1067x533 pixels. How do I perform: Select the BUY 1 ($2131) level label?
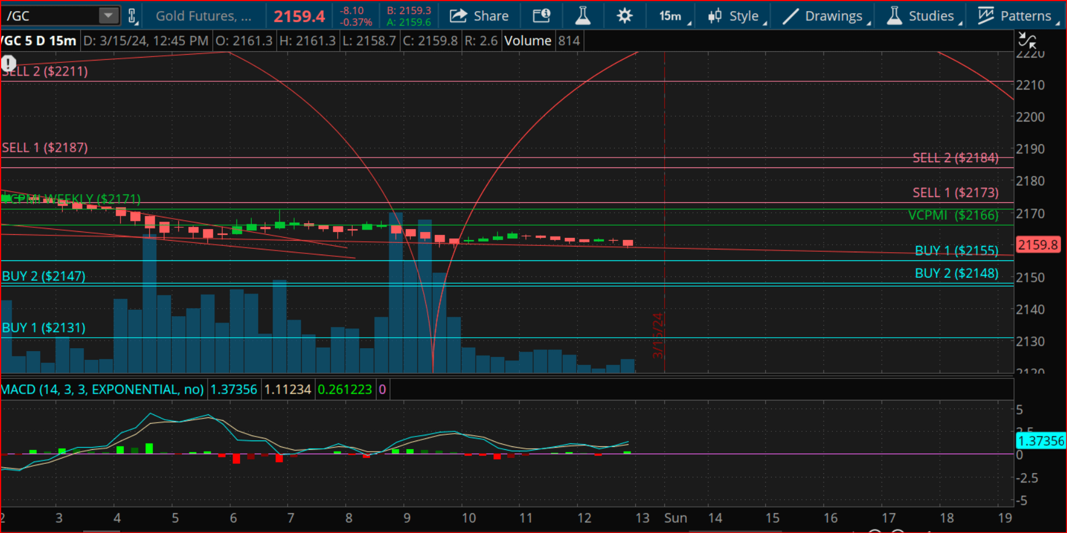pyautogui.click(x=44, y=328)
